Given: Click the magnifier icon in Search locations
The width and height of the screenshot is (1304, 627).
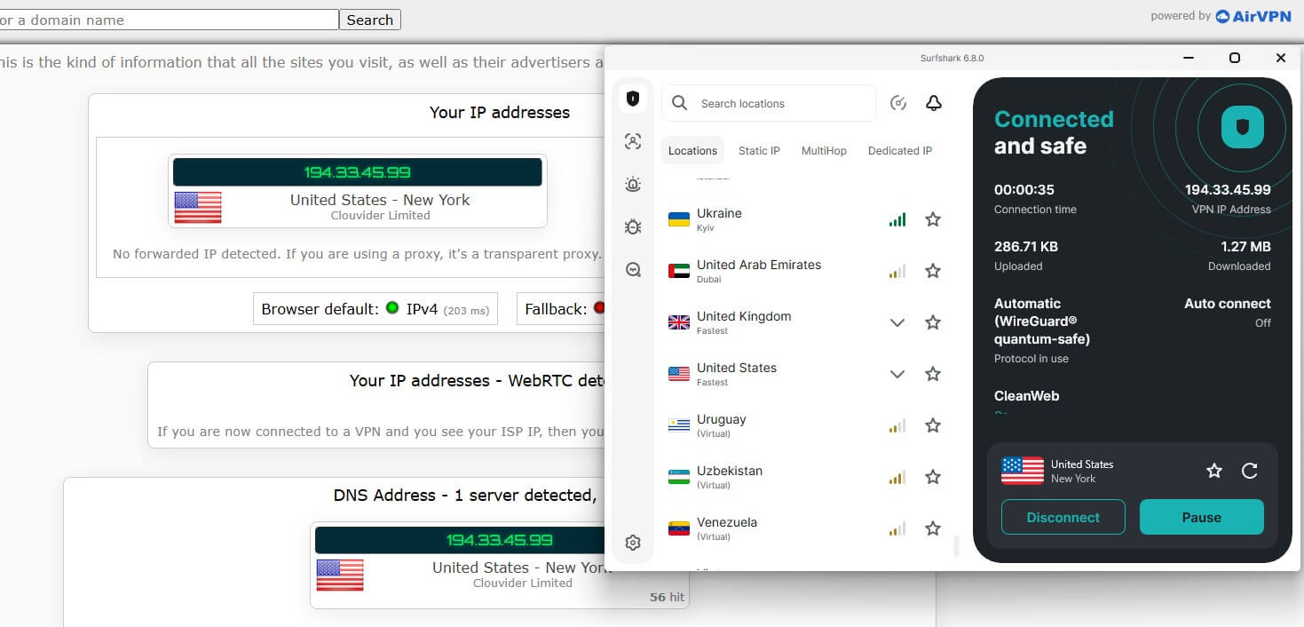Looking at the screenshot, I should pyautogui.click(x=680, y=103).
